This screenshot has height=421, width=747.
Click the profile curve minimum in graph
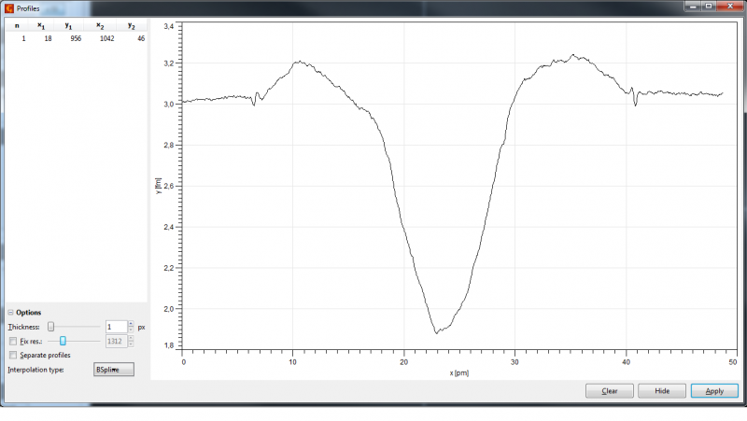(x=435, y=332)
